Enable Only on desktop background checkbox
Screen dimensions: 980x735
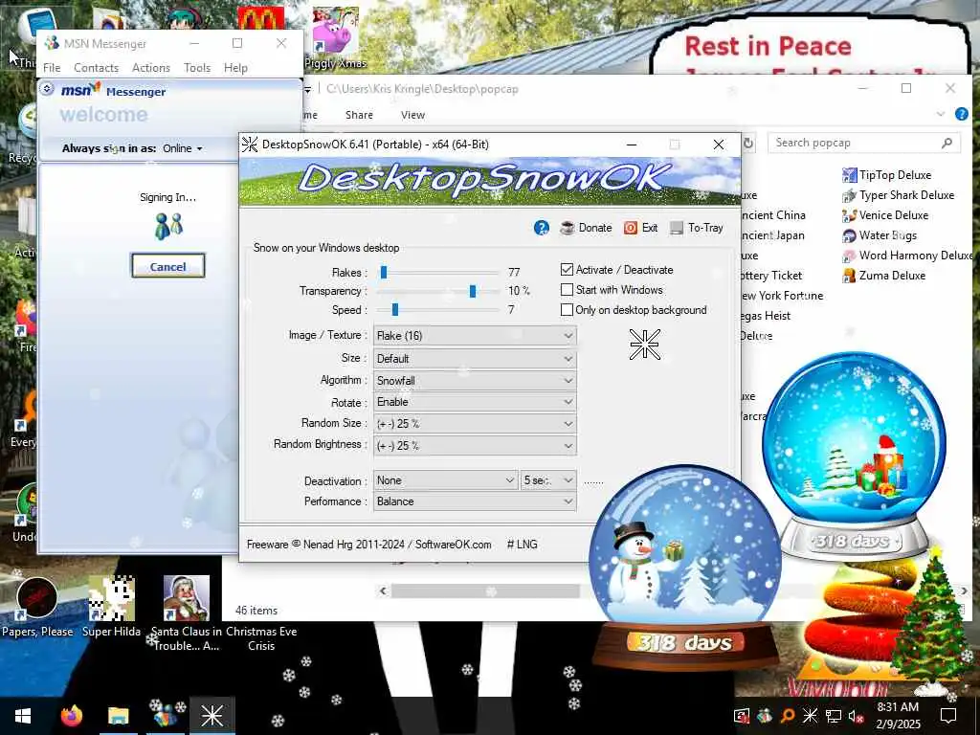pyautogui.click(x=567, y=310)
